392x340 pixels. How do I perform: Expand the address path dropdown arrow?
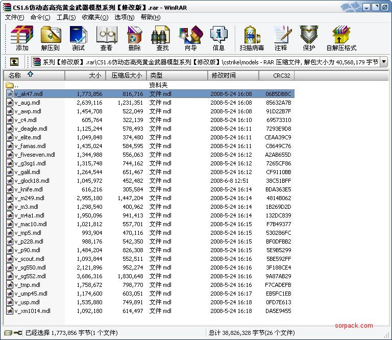click(x=383, y=62)
